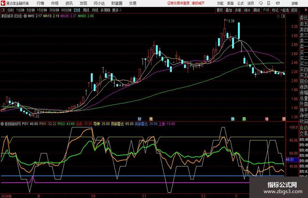Viewport: 308px width, 198px height.
Task: Click the MA60: 2.40 label
Action: [x=86, y=16]
